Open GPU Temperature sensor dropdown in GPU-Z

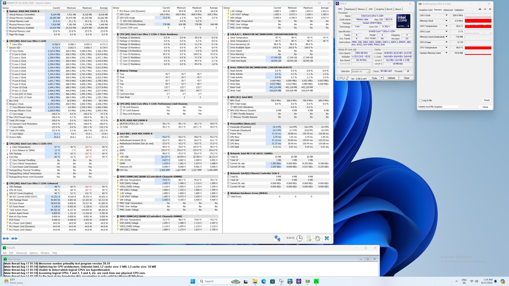point(446,26)
